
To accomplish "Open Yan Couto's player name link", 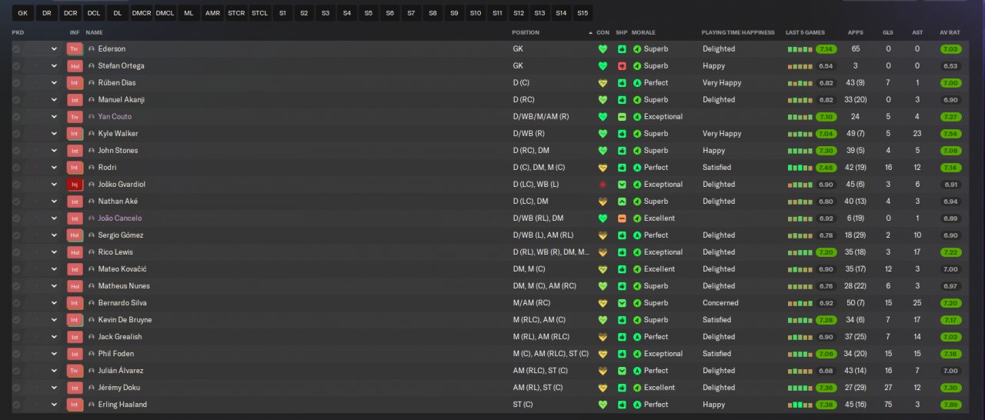I will (x=115, y=116).
